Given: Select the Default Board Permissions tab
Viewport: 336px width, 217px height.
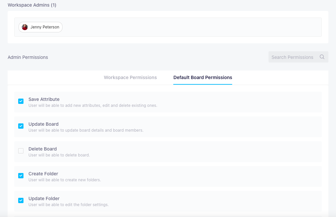Looking at the screenshot, I should tap(202, 77).
